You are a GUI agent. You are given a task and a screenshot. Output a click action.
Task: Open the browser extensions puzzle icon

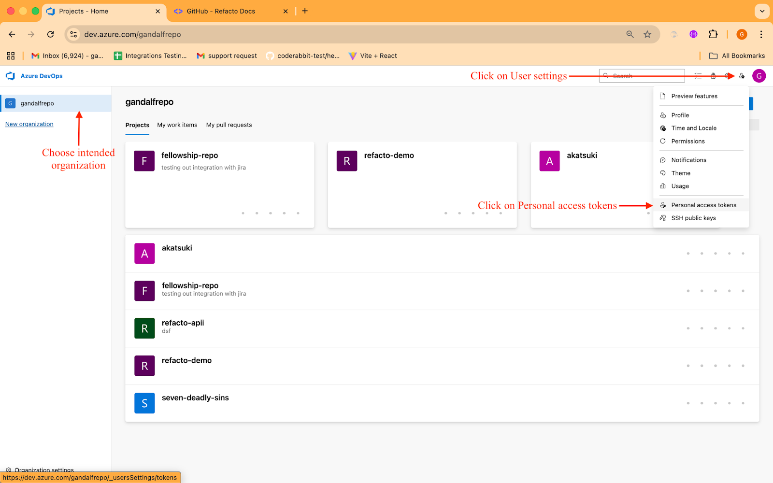713,34
